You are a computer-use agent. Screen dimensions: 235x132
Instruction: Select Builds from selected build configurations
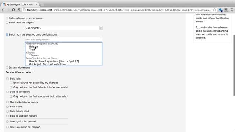point(7,34)
